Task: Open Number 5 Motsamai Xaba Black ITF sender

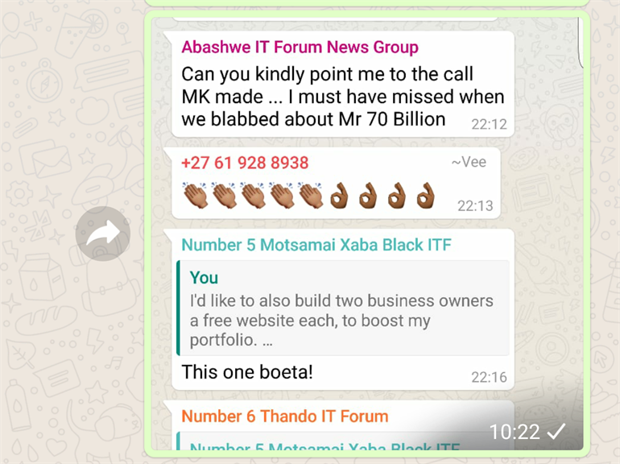Action: pos(316,245)
